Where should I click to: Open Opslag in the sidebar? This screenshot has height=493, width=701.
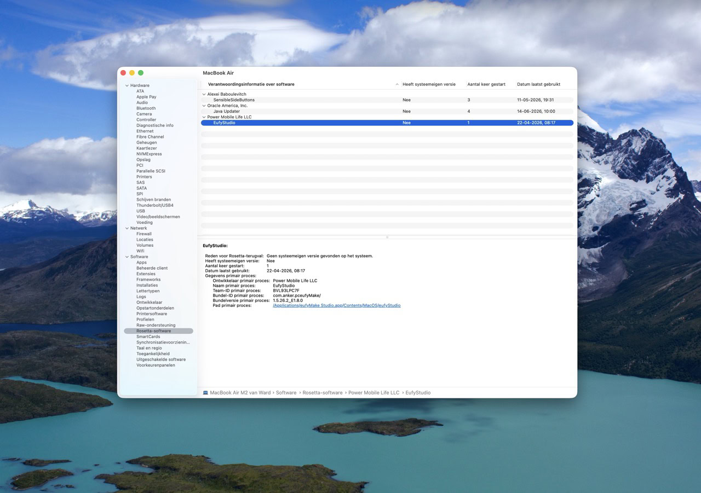(143, 160)
